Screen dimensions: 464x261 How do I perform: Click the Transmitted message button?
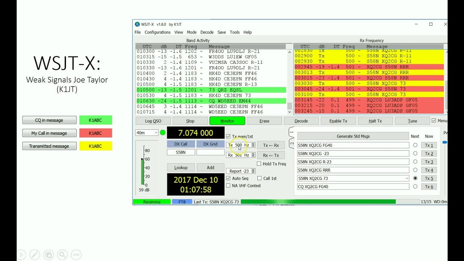click(49, 146)
